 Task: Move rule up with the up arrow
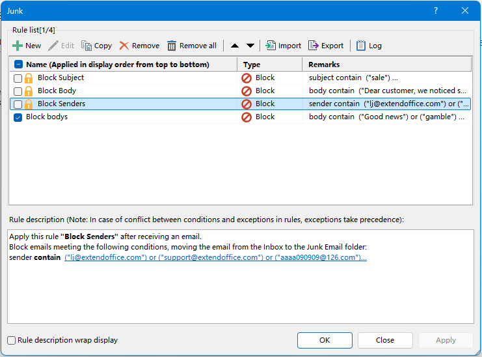point(235,46)
